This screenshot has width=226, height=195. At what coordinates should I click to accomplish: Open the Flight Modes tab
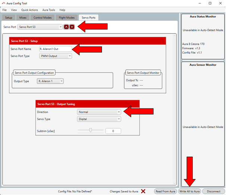tap(67, 18)
